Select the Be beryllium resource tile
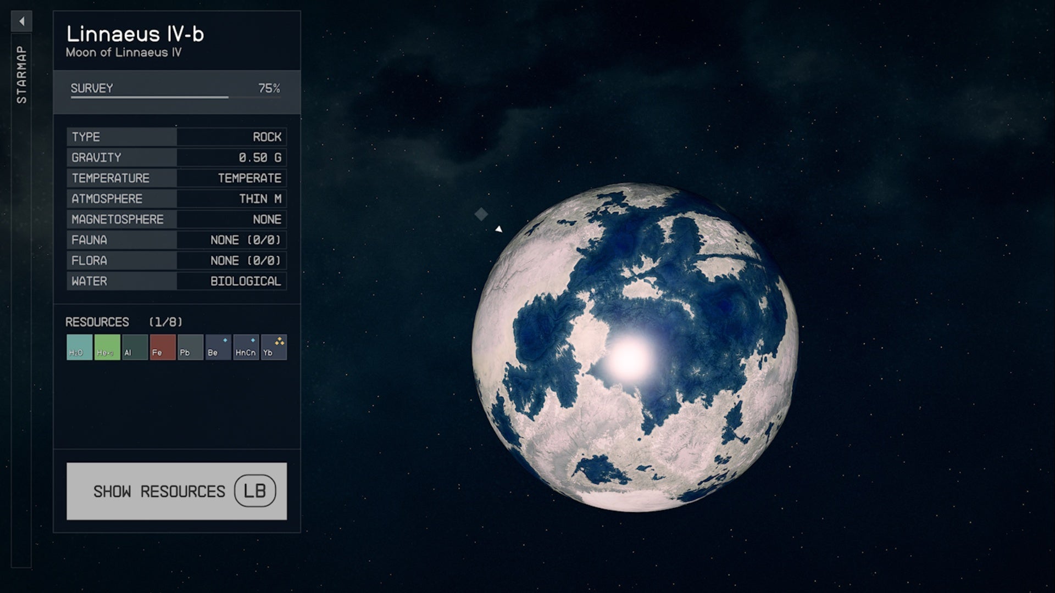This screenshot has width=1055, height=593. (x=218, y=347)
